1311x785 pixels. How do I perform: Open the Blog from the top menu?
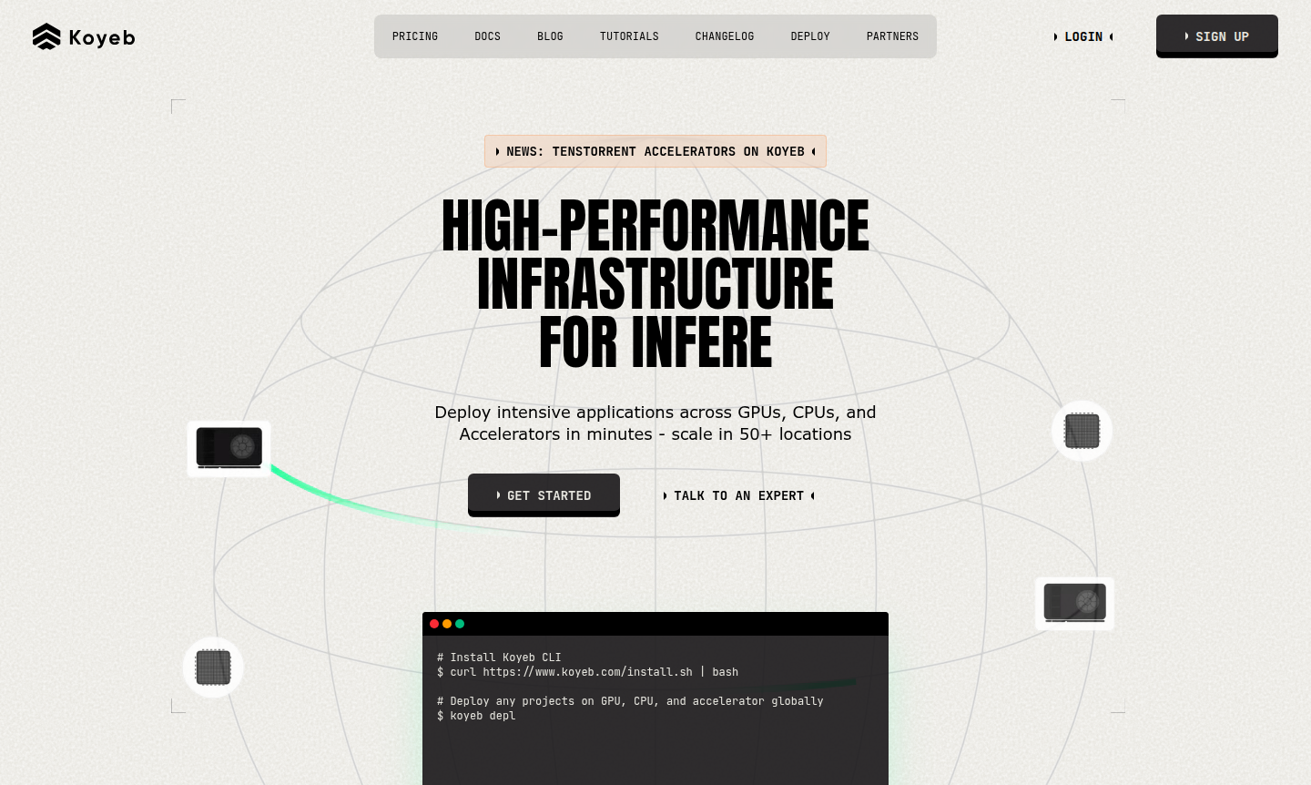(550, 36)
